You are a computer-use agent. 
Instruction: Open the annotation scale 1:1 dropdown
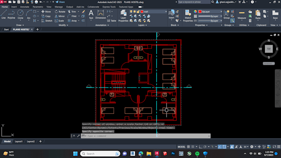pyautogui.click(x=246, y=147)
